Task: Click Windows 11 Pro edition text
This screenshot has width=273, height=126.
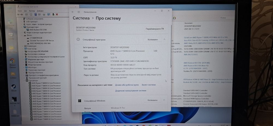Action: click(x=118, y=108)
